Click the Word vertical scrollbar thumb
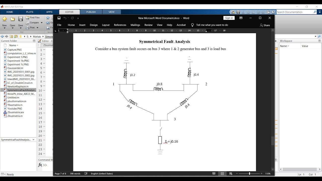The image size is (322, 181). [x=273, y=141]
